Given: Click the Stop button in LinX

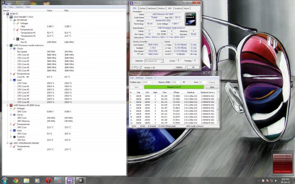Looking at the screenshot, I should [x=212, y=87].
